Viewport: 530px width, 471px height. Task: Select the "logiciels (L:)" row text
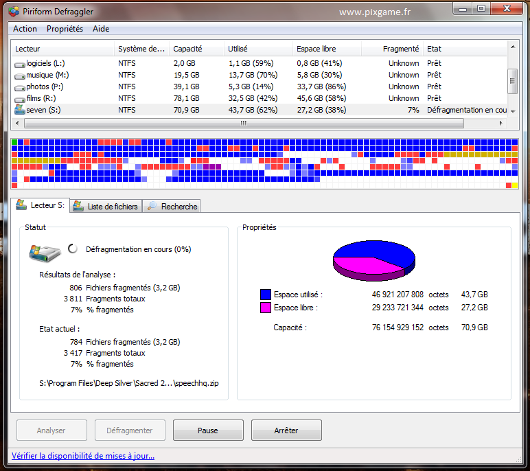tap(45, 64)
